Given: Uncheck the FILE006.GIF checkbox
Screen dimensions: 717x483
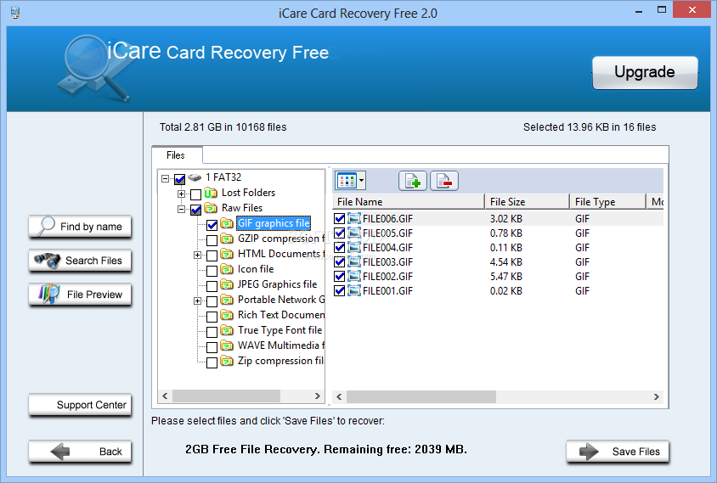Looking at the screenshot, I should tap(339, 218).
